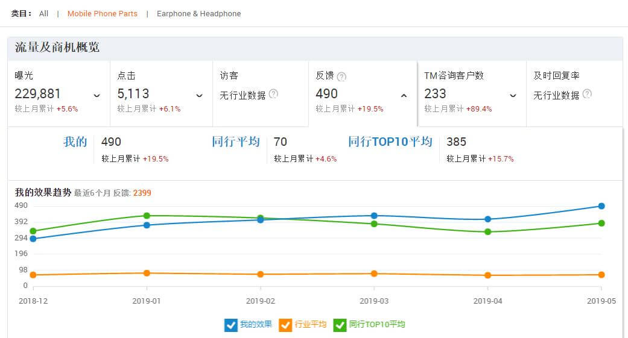Click the 流量及商机概览 section heading
The width and height of the screenshot is (628, 338).
[x=57, y=47]
